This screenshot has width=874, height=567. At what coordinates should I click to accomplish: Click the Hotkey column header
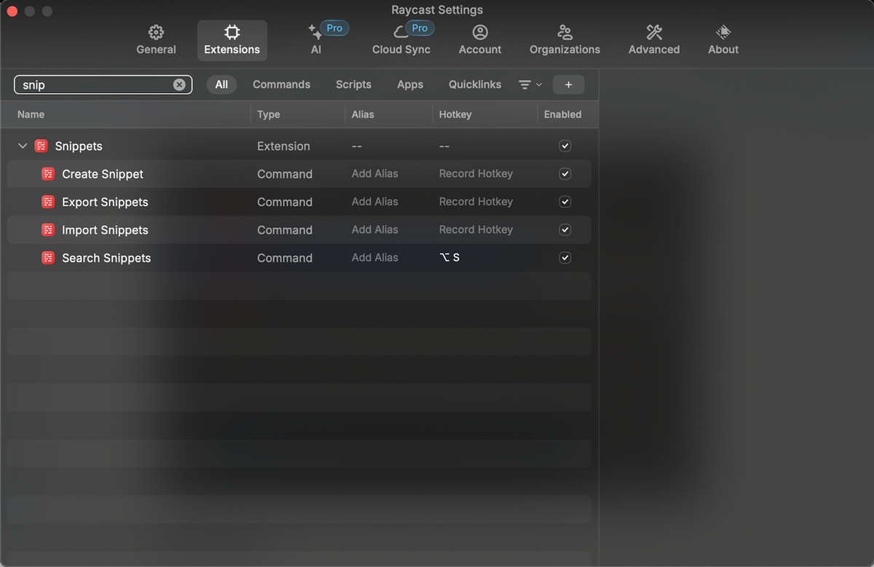coord(455,114)
